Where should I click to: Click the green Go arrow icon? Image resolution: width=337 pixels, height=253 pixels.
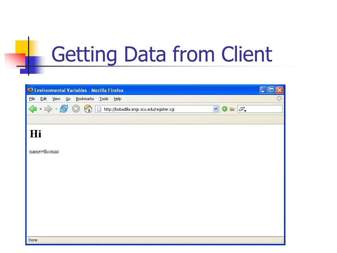tap(225, 109)
